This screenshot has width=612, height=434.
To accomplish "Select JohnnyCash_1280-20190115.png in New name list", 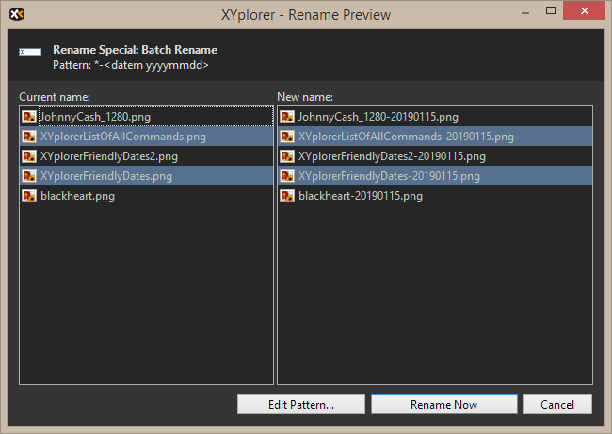I will (x=435, y=117).
